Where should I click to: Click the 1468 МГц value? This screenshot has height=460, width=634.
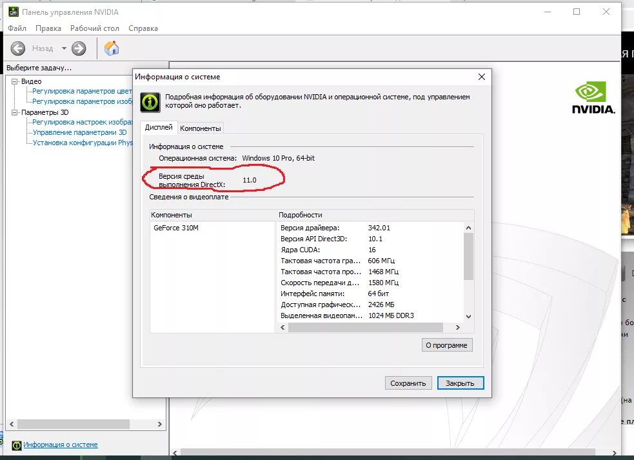pos(383,272)
